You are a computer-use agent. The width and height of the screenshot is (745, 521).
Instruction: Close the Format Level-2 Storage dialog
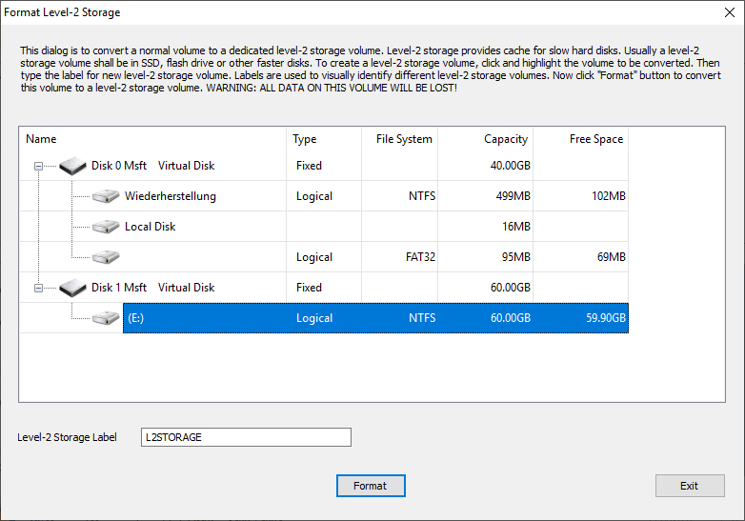(722, 13)
